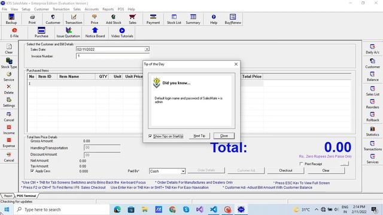383x215 pixels.
Task: Click the Add Stock icon
Action: [x=113, y=19]
